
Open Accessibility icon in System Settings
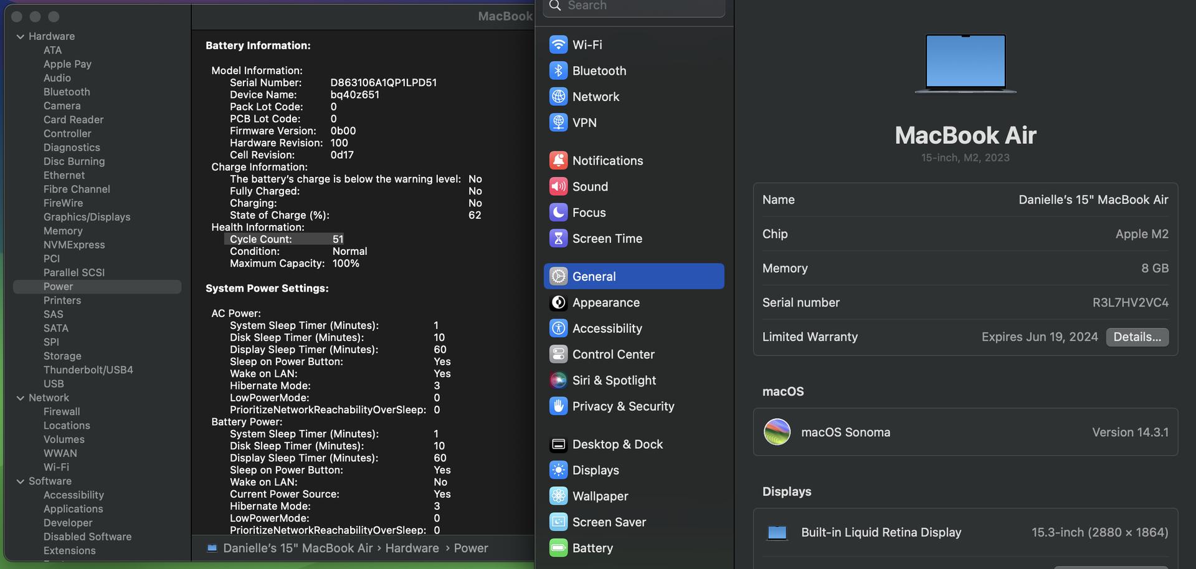click(558, 328)
